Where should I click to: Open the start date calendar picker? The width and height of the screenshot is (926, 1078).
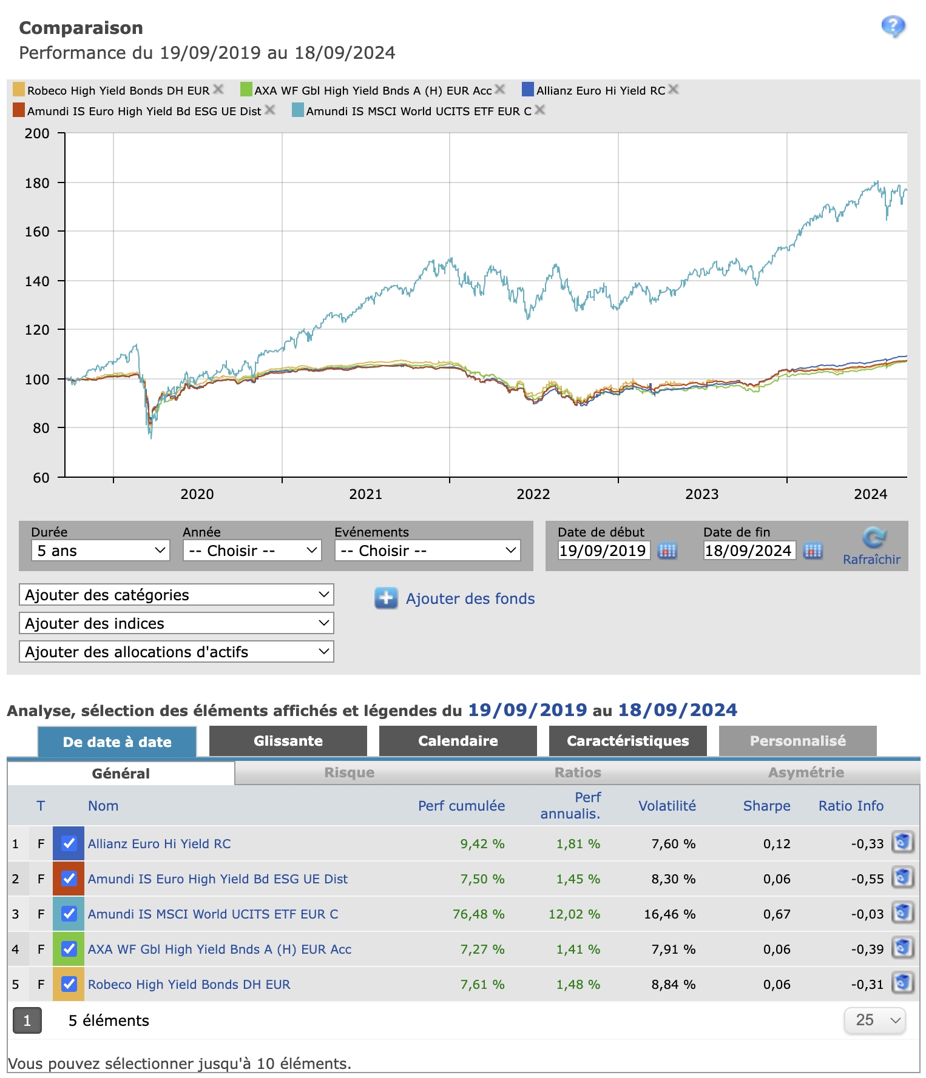point(667,551)
